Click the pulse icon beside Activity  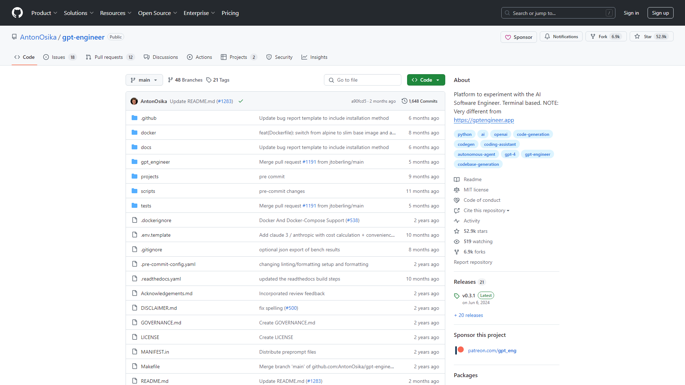[457, 221]
